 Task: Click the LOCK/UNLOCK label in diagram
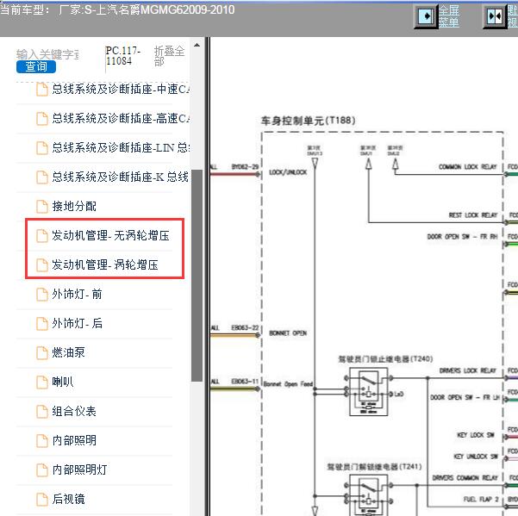point(288,172)
